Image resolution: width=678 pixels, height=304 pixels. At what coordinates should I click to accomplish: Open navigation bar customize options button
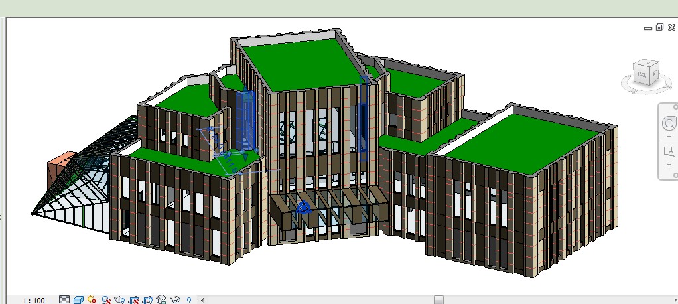coord(675,175)
